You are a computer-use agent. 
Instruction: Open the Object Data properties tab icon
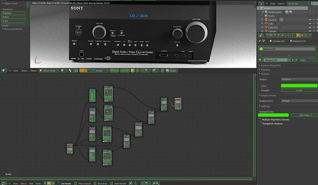[294, 36]
